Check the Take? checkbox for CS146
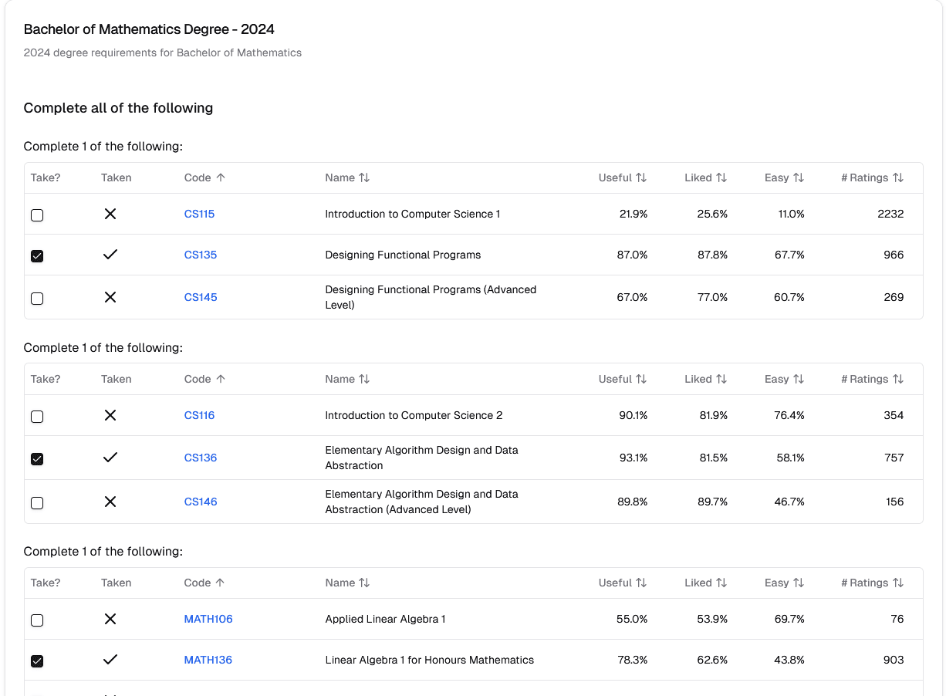The image size is (946, 696). (37, 502)
